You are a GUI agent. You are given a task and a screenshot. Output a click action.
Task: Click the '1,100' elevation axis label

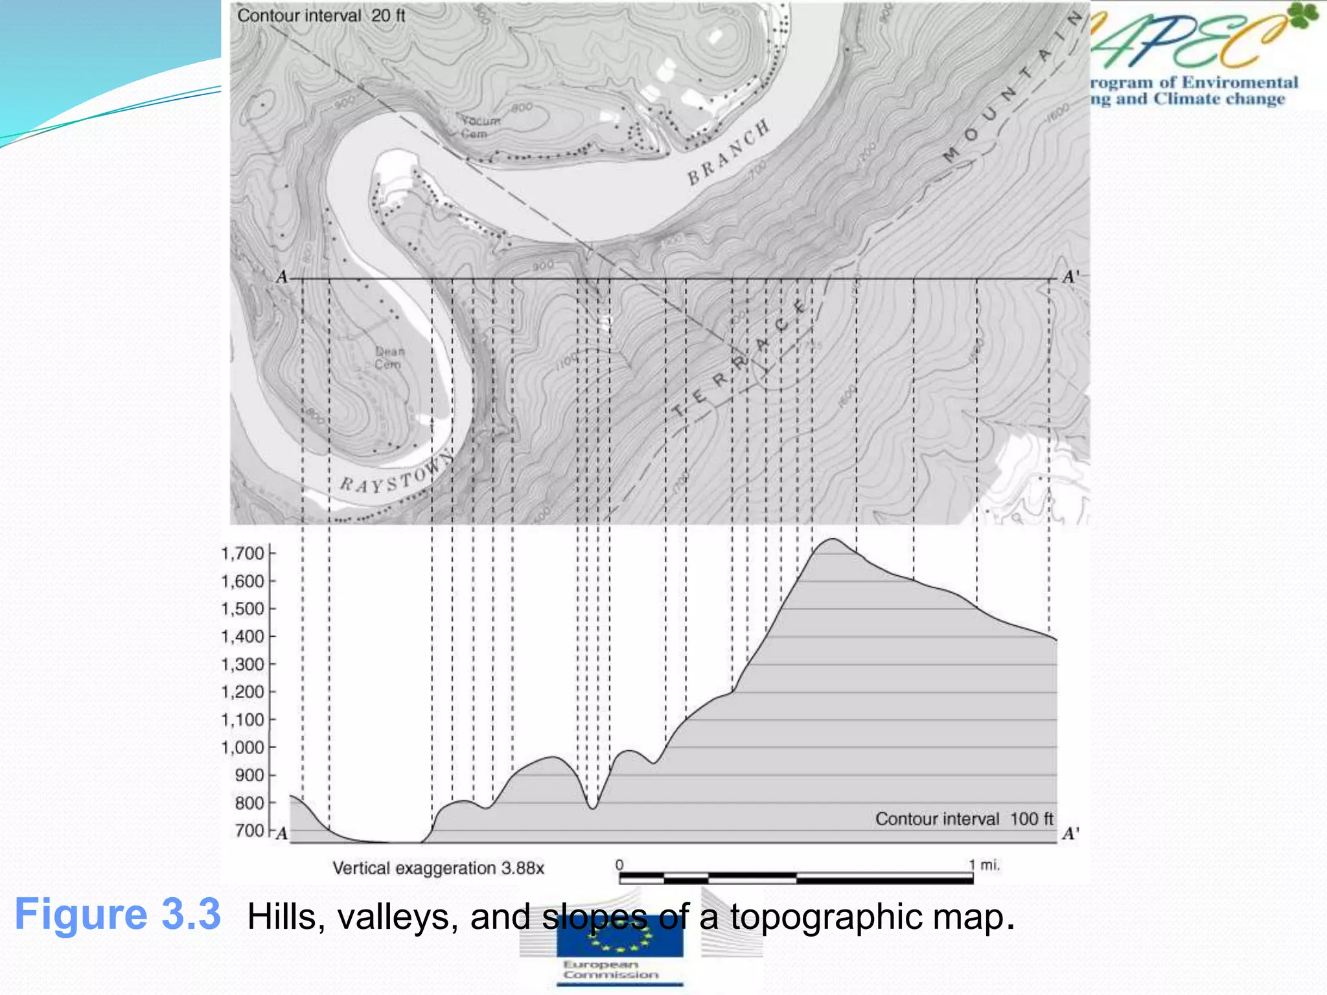click(242, 720)
